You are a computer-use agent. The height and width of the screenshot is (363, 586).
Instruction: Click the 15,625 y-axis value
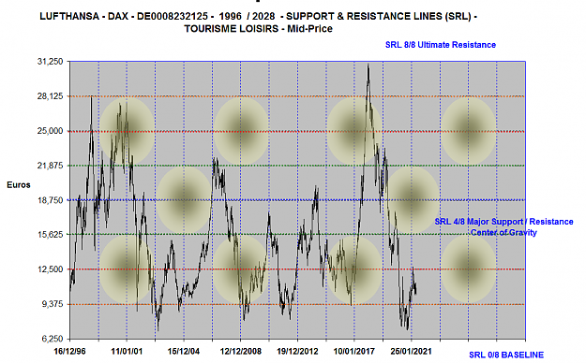pos(50,235)
